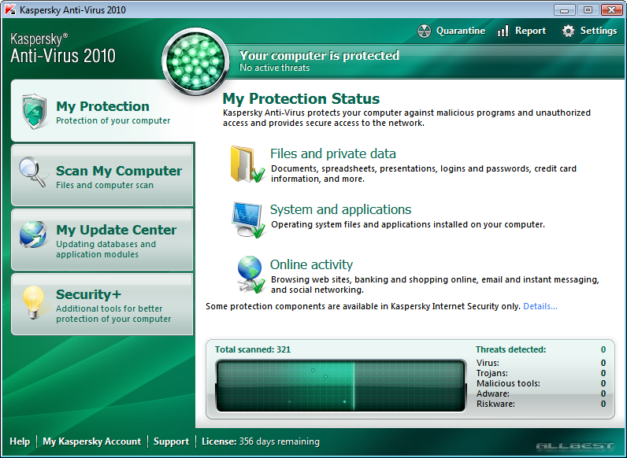This screenshot has height=458, width=627.
Task: Click the 'Virus:' row
Action: 540,363
